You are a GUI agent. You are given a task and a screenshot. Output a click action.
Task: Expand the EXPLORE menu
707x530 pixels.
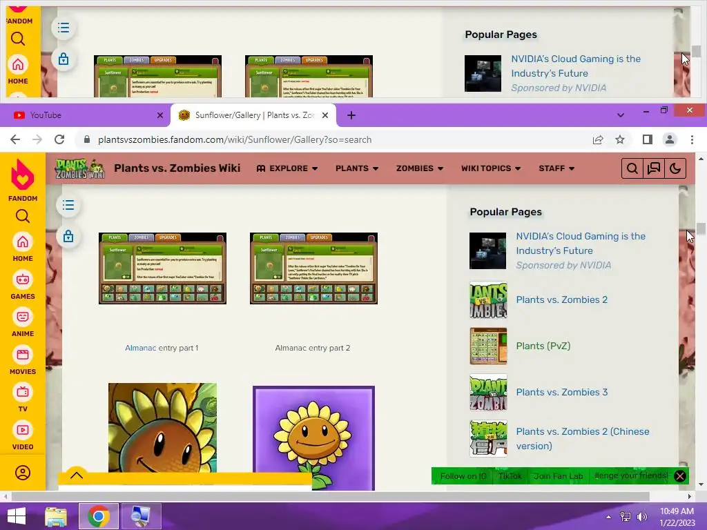[x=287, y=168]
